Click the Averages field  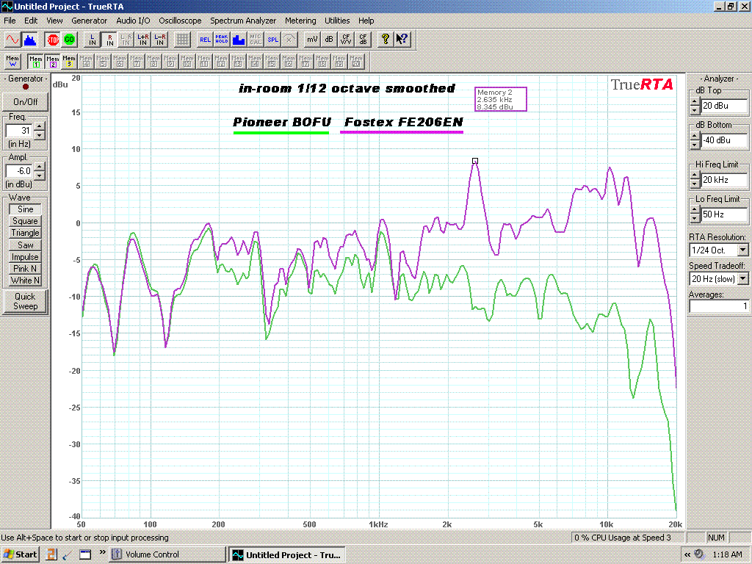(718, 306)
